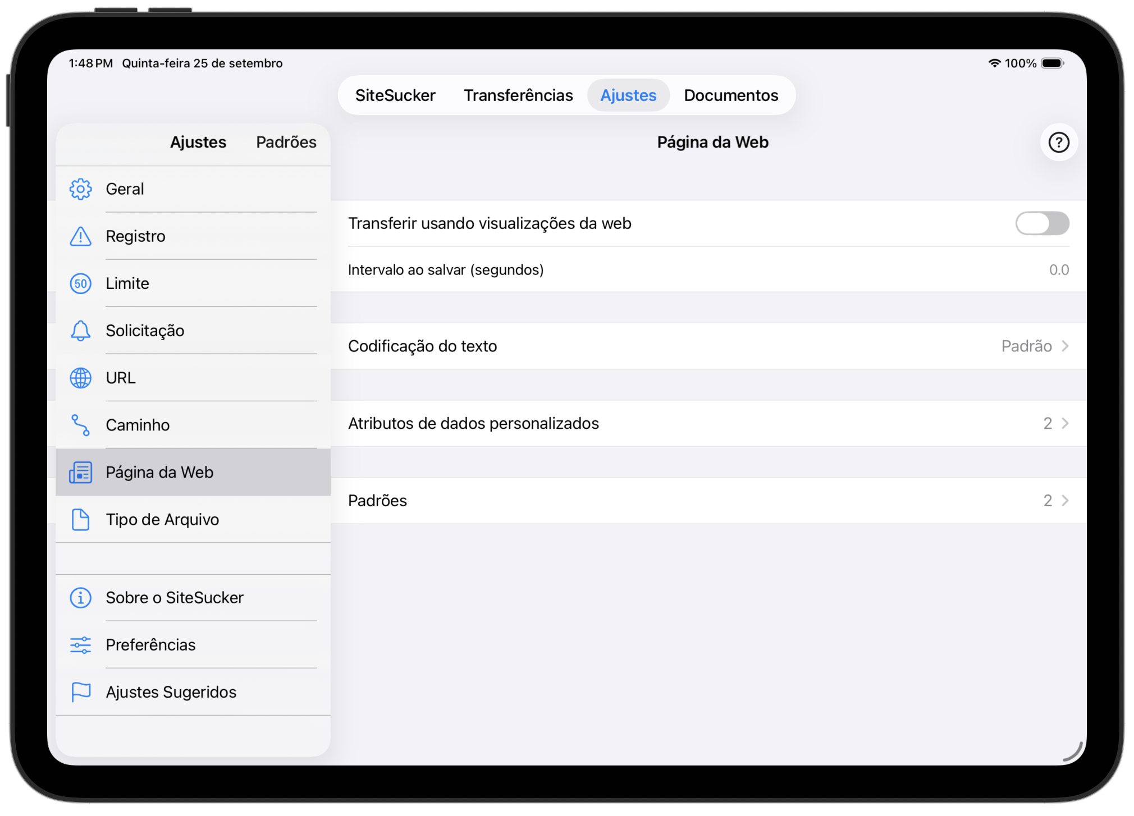Click the date Quinta-feira 25 de setembro
The width and height of the screenshot is (1134, 816).
[202, 63]
